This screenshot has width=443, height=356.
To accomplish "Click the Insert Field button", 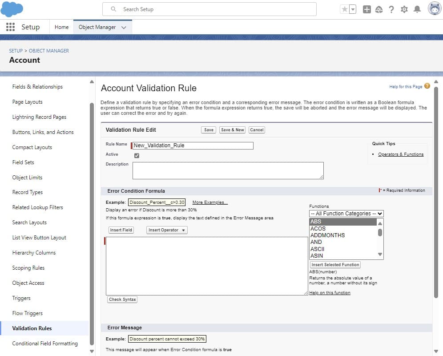I will pyautogui.click(x=121, y=230).
